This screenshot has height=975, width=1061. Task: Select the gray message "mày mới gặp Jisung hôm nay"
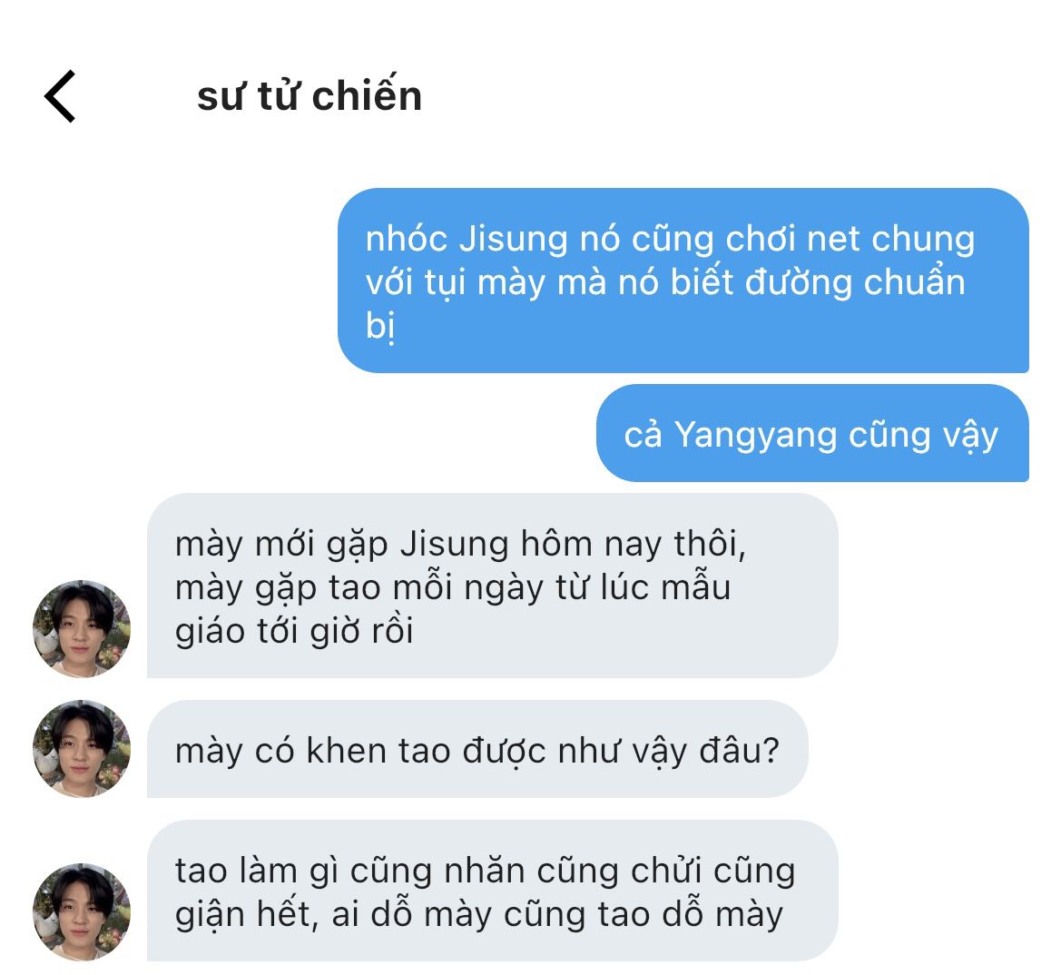click(x=493, y=586)
